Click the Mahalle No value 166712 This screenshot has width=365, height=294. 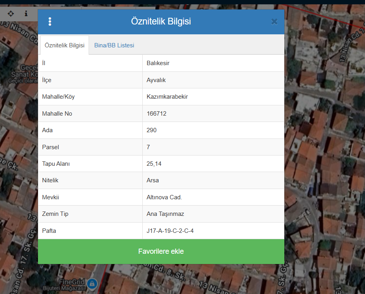tap(157, 114)
